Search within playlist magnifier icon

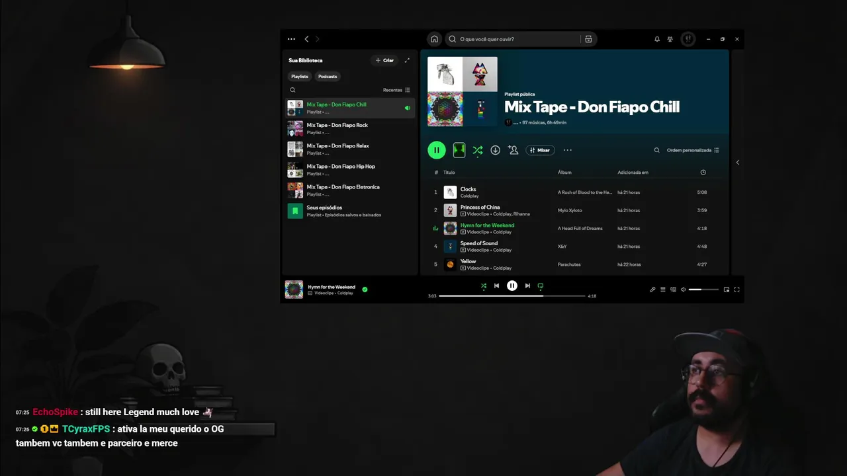[x=656, y=150]
